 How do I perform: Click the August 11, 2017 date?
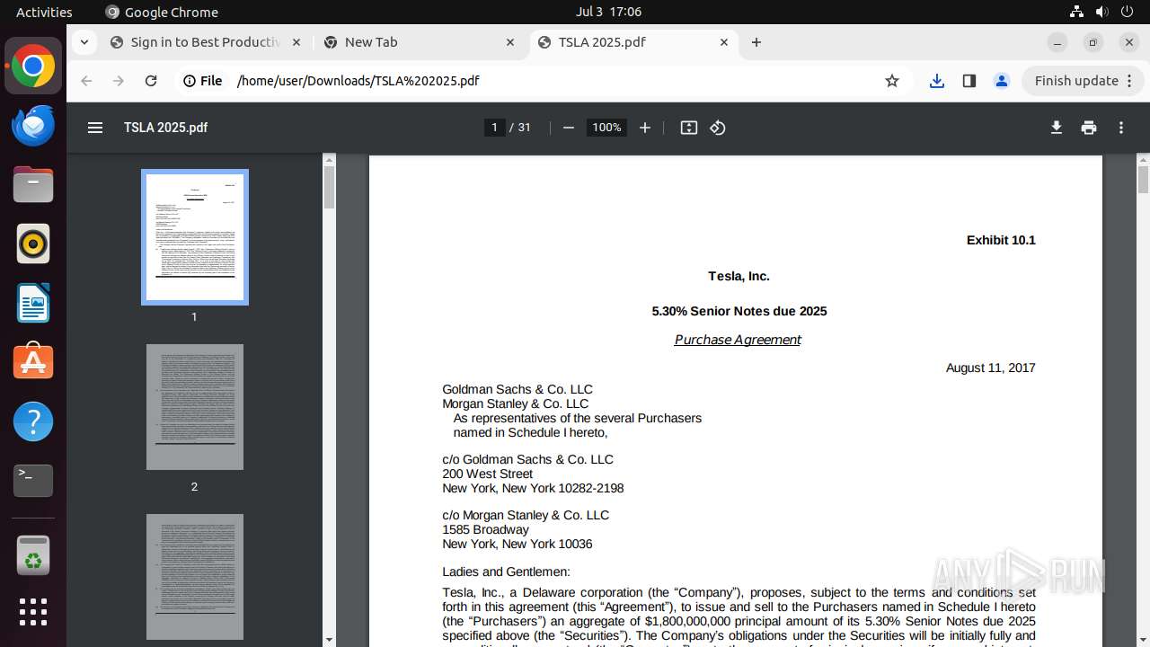991,368
